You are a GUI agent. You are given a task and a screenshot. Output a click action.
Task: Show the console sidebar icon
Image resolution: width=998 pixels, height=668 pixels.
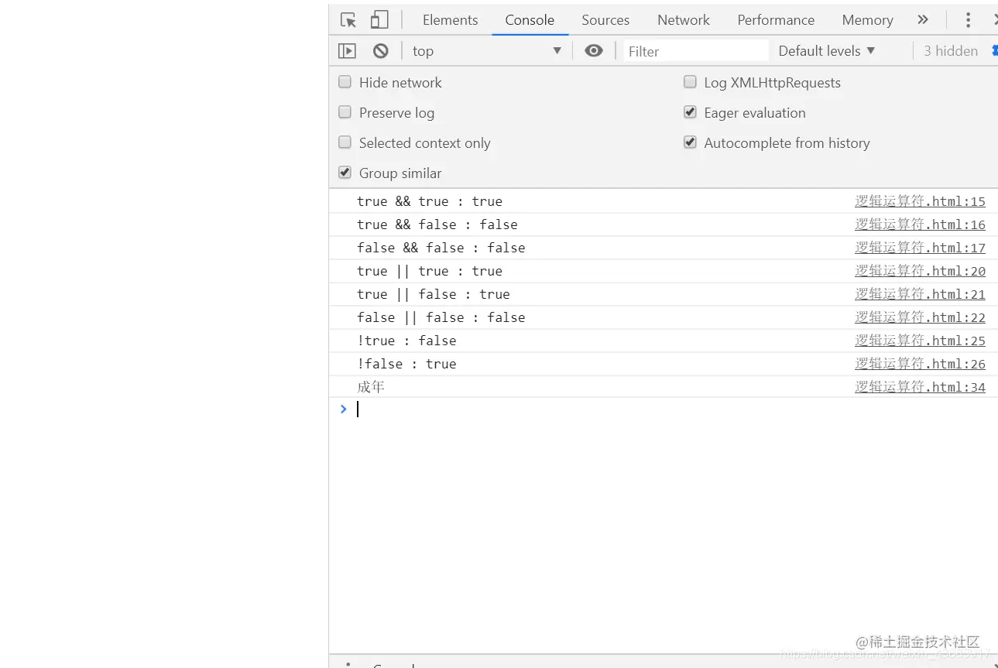click(x=347, y=51)
